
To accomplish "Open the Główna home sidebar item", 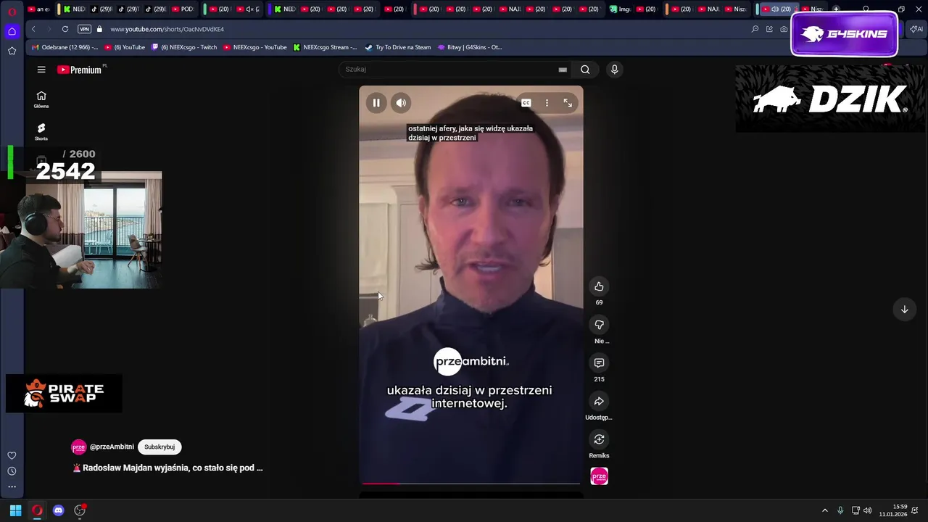I will point(41,100).
